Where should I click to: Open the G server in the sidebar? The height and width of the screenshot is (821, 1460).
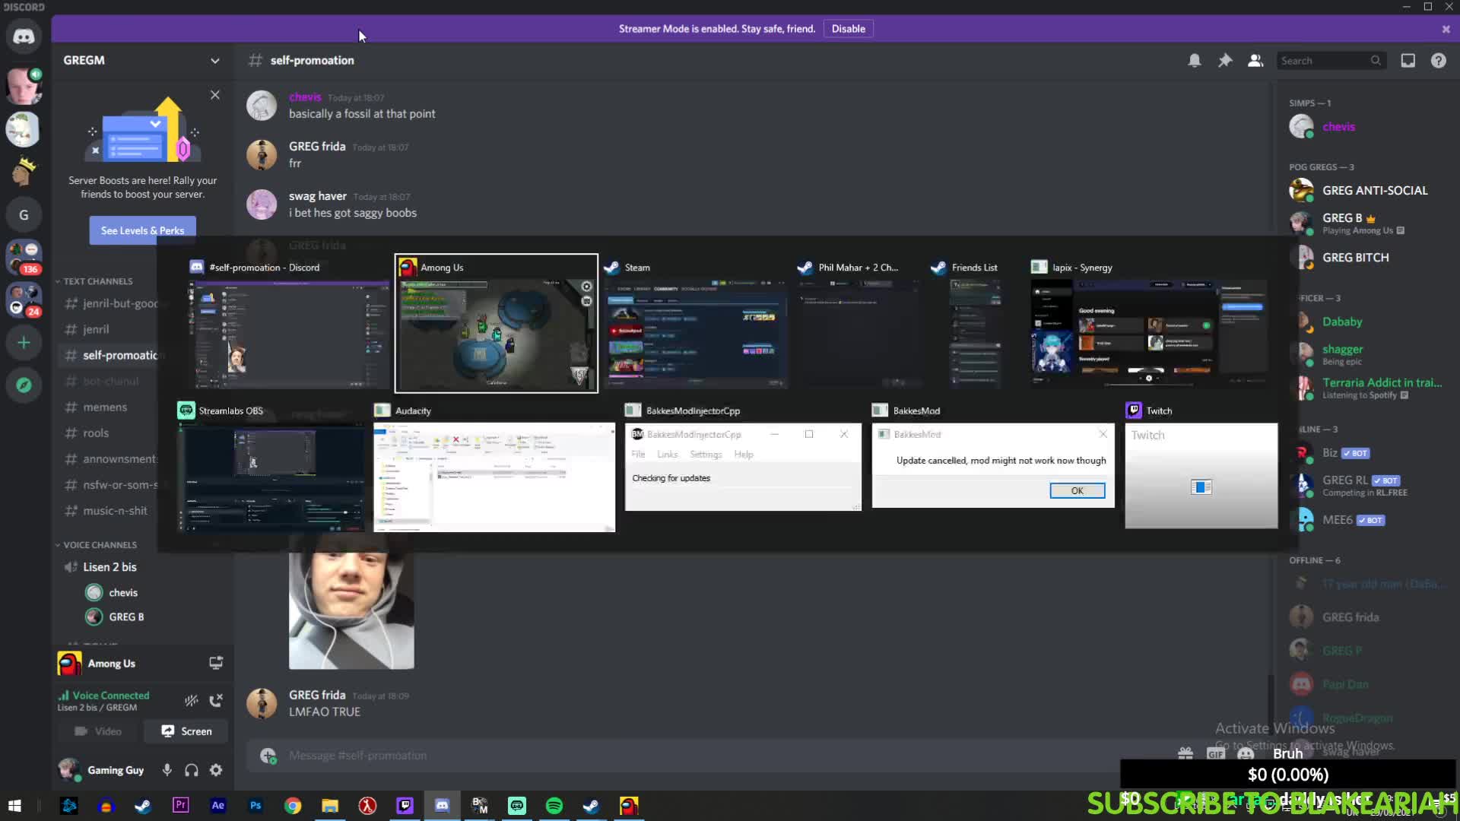click(24, 215)
